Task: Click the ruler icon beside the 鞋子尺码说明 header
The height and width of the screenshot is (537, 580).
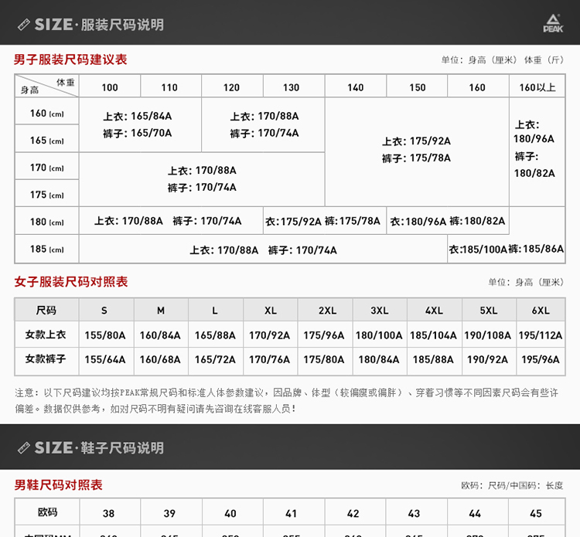Action: pos(23,447)
